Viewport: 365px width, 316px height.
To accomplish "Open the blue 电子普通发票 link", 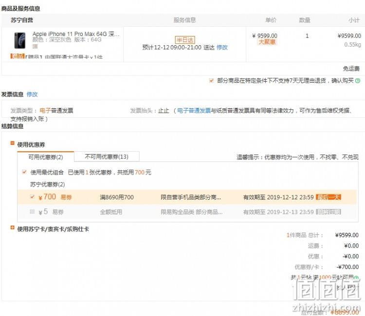I will pos(194,110).
